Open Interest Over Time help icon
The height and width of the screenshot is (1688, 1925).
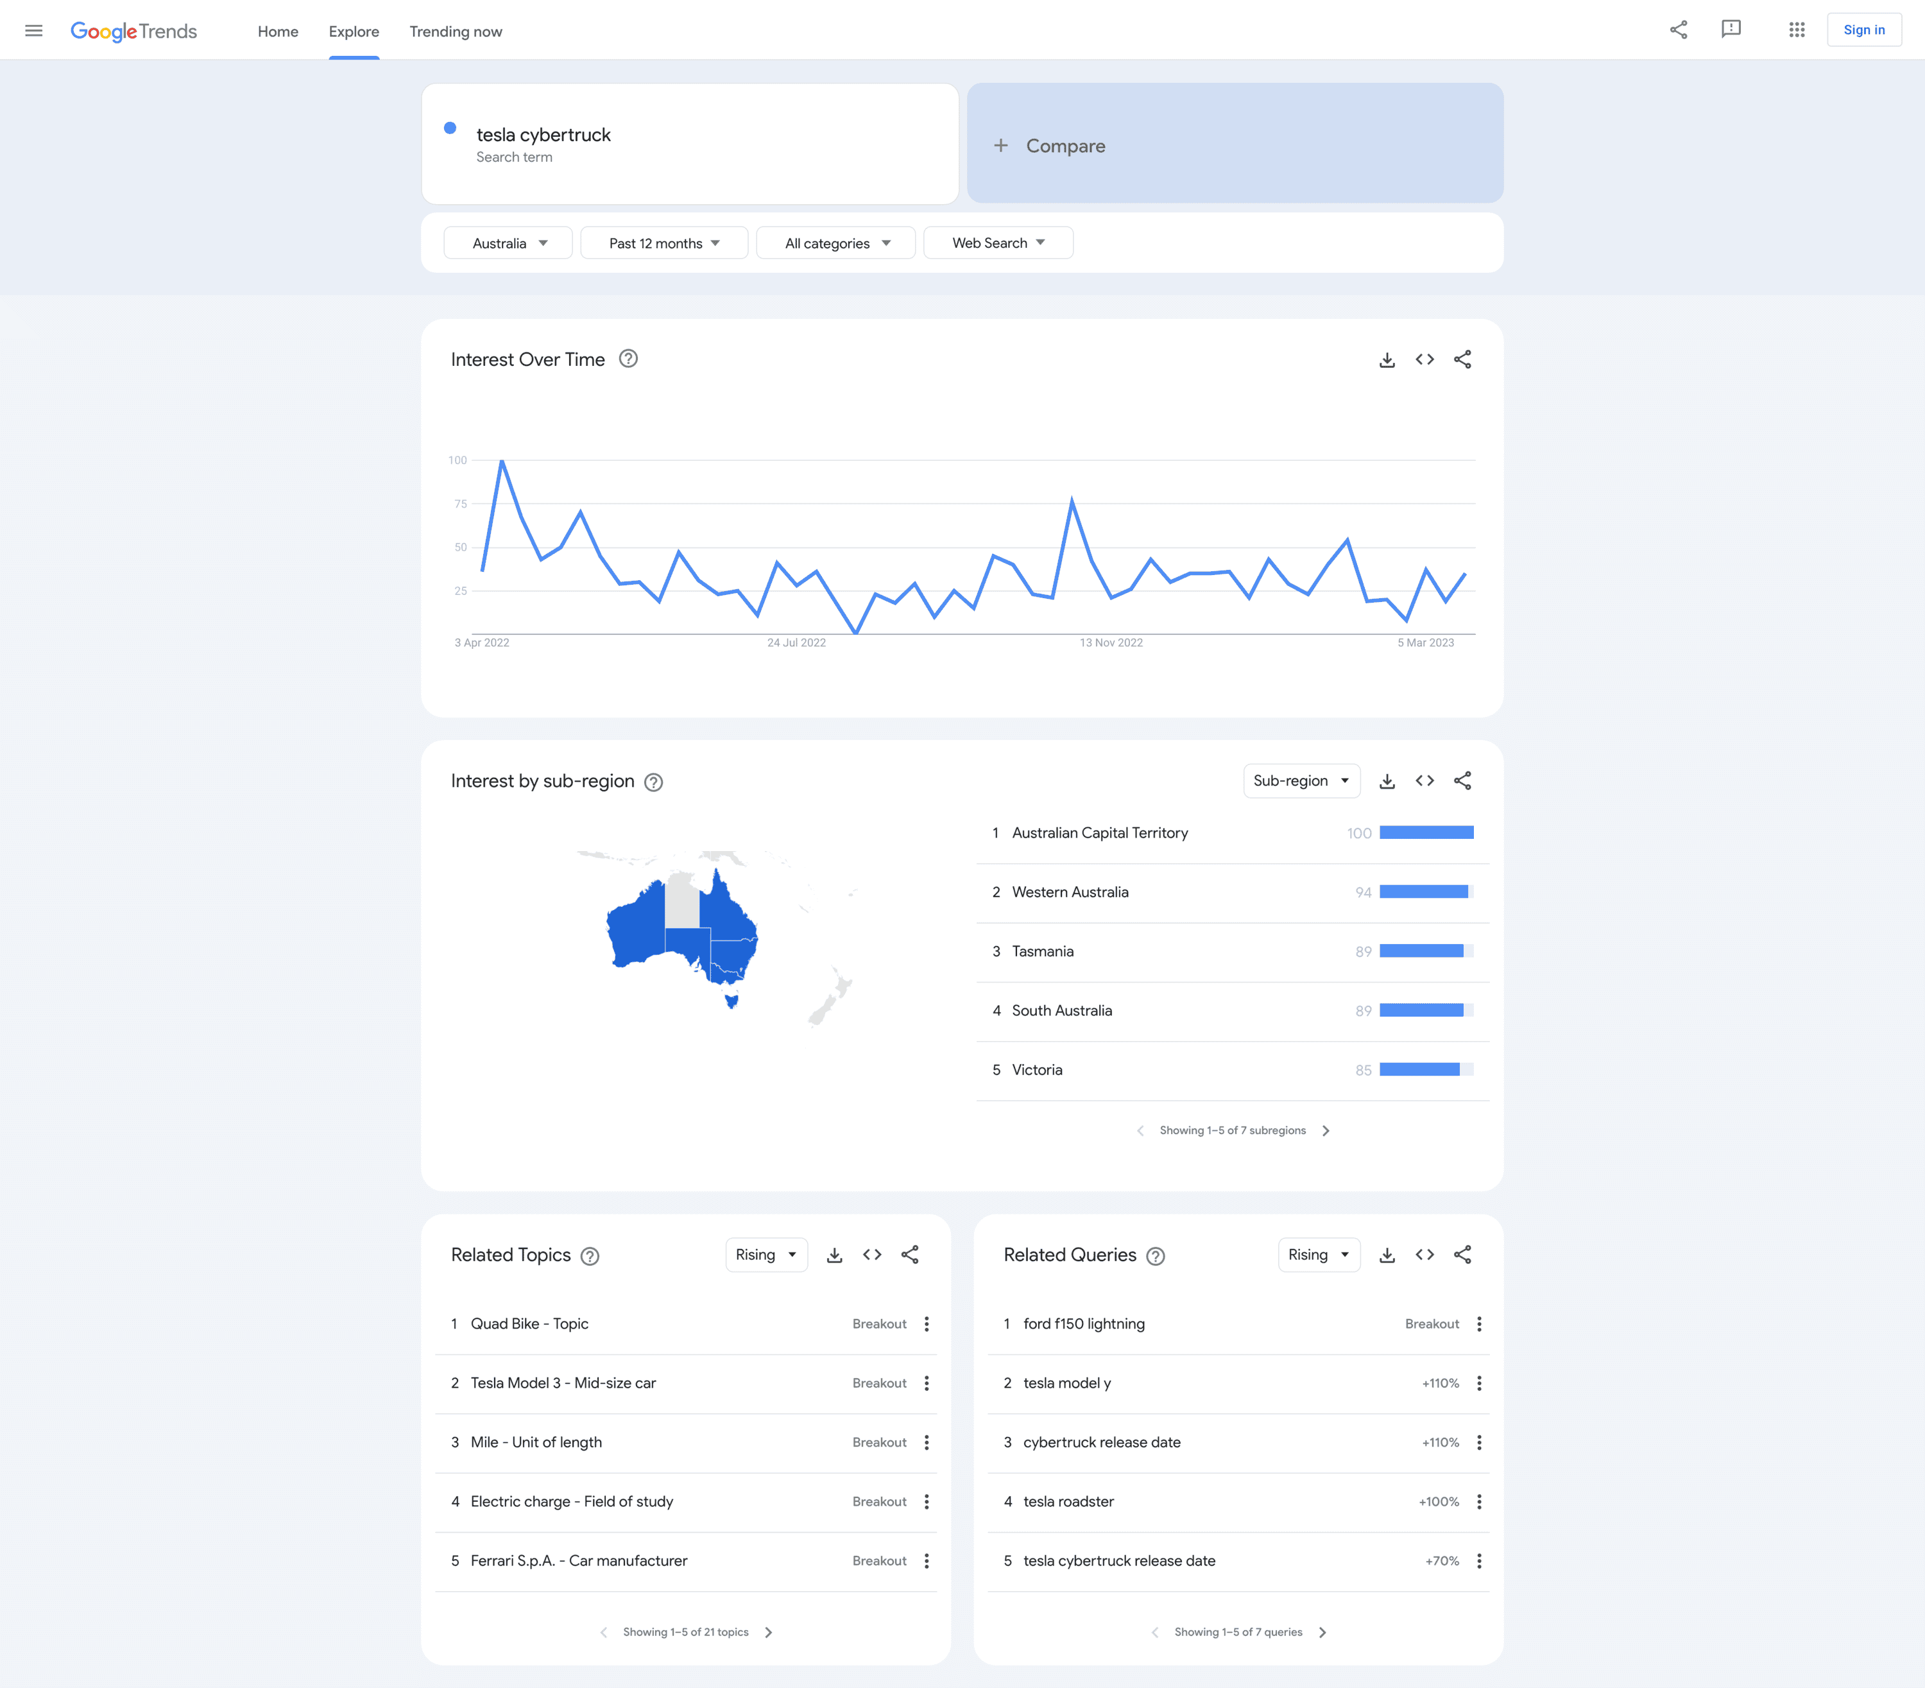pyautogui.click(x=628, y=359)
